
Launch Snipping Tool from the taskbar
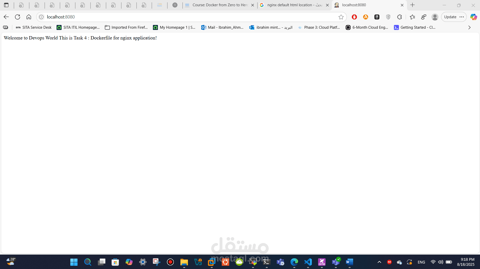coord(156,262)
